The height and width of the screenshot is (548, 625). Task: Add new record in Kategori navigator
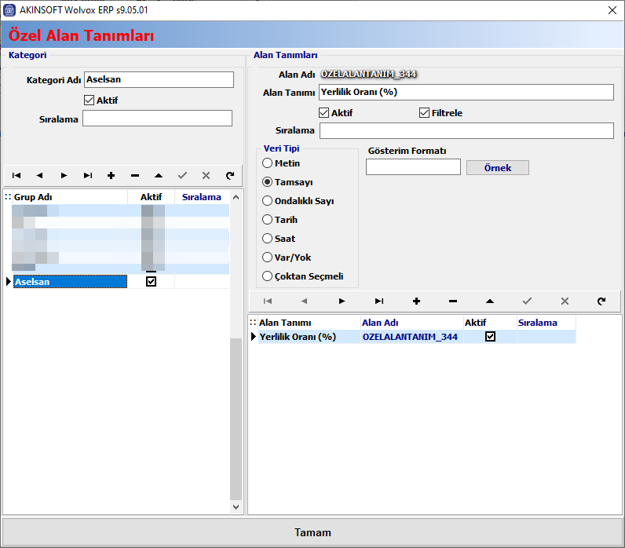pos(111,176)
